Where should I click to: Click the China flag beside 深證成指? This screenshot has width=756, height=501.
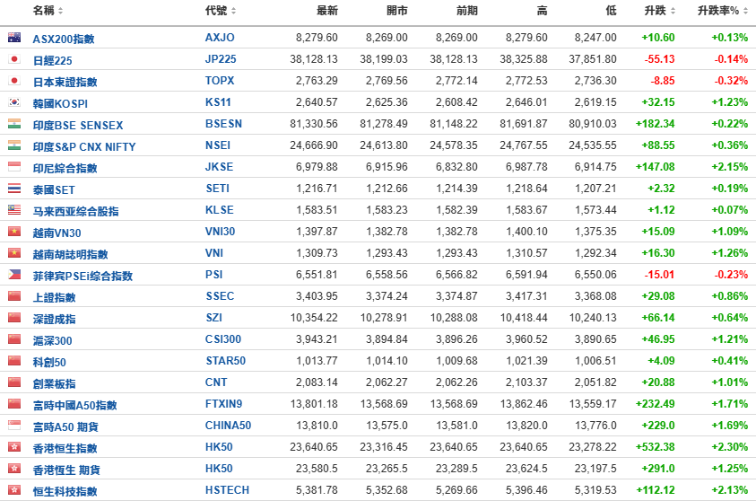[14, 318]
